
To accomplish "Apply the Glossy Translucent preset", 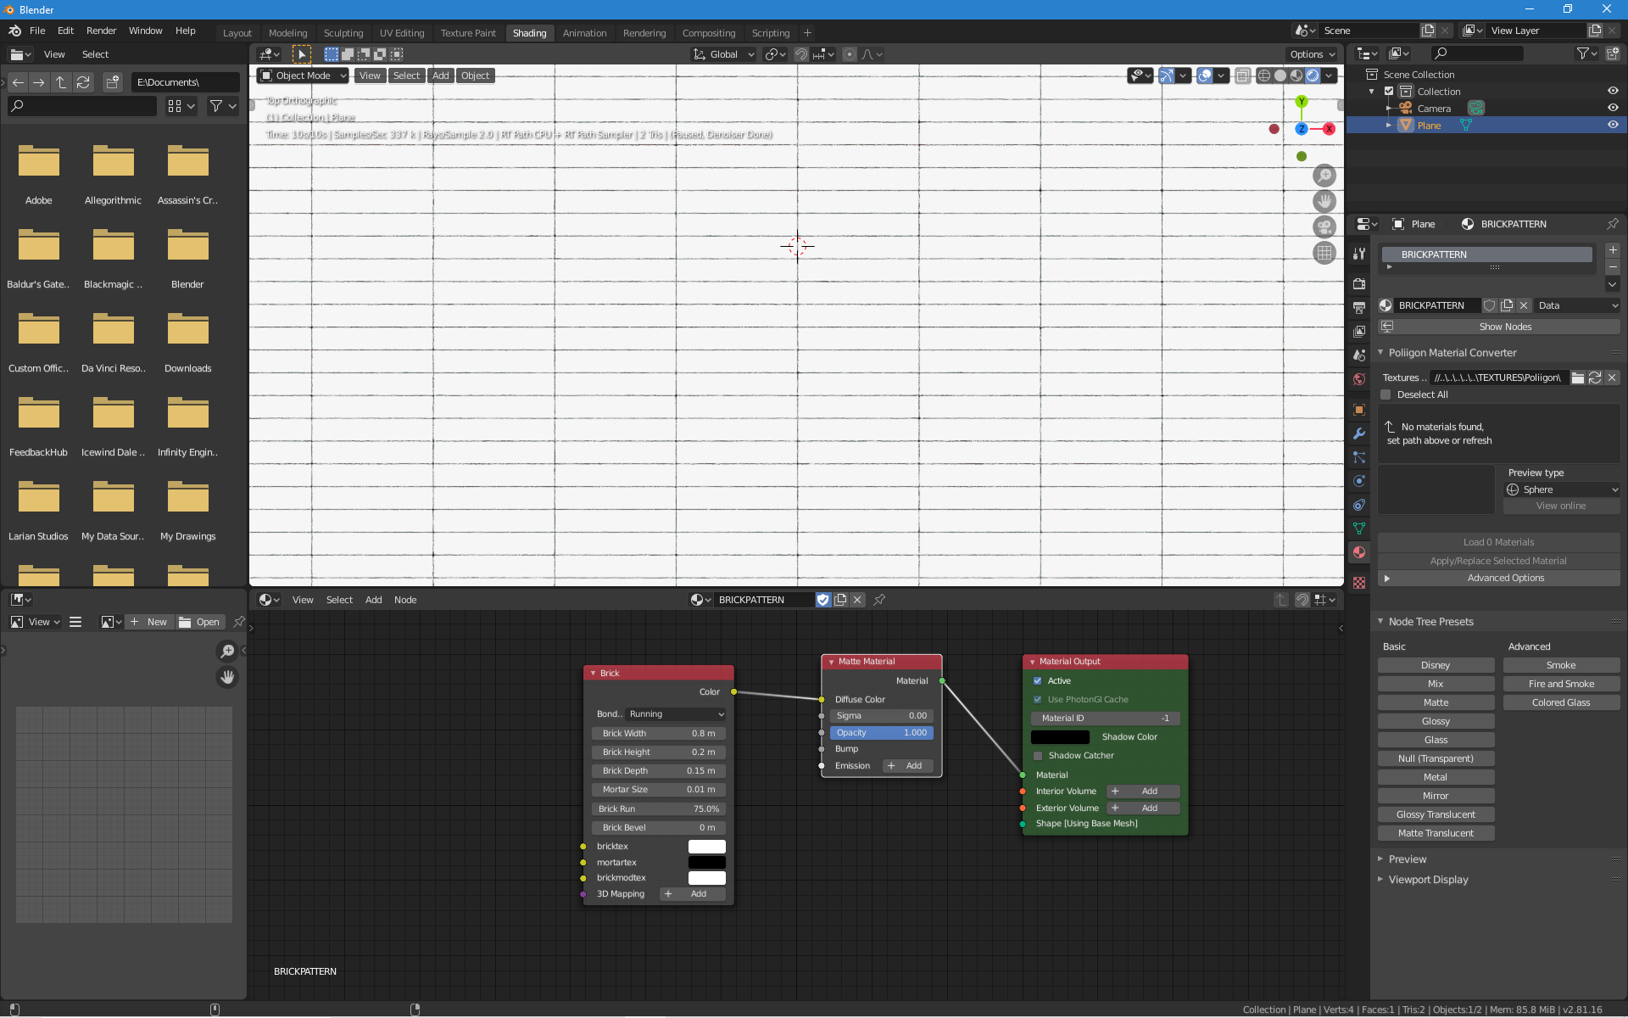I will pos(1436,814).
